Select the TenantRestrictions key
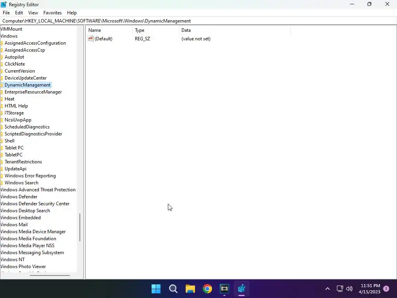The height and width of the screenshot is (298, 397). pyautogui.click(x=23, y=161)
